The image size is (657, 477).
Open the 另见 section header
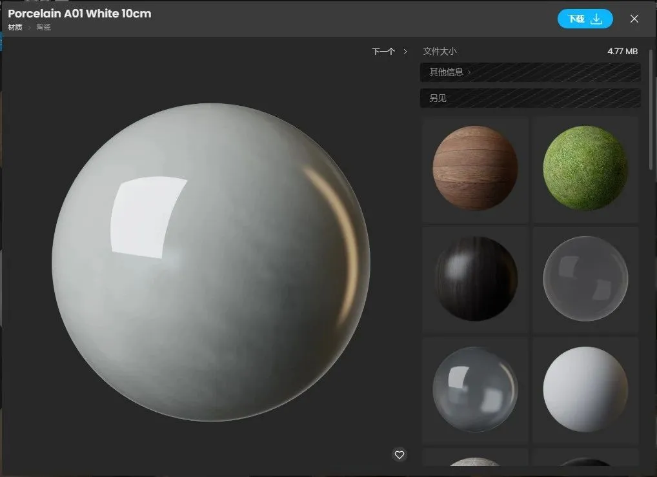530,98
